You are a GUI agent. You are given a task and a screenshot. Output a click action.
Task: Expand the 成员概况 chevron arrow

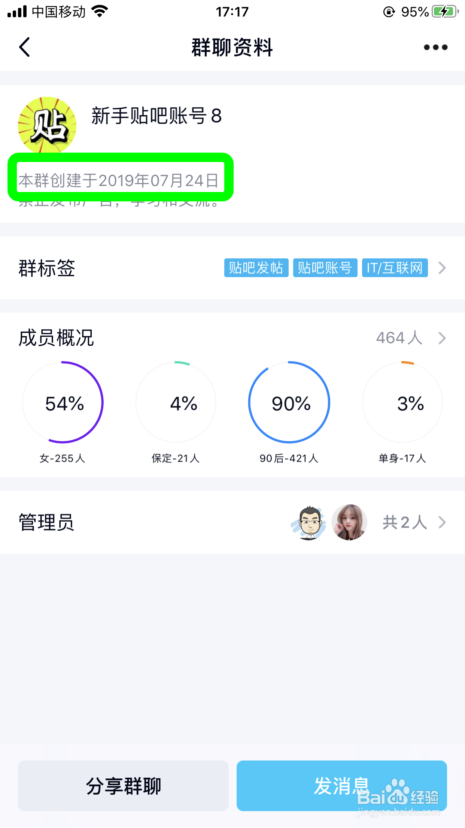tap(442, 338)
